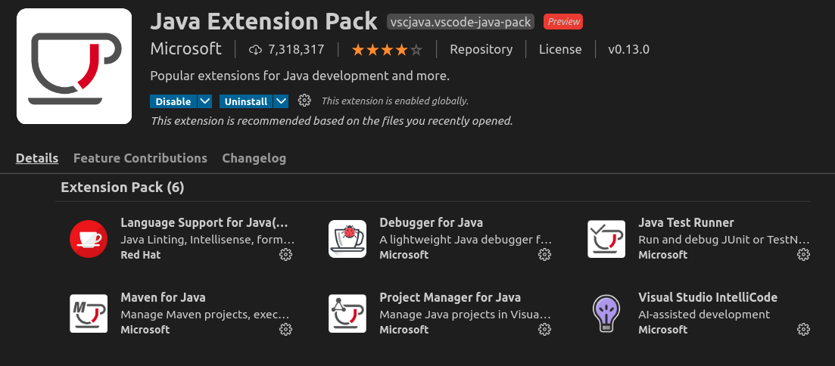Switch to the Changelog tab
This screenshot has width=835, height=366.
[x=254, y=158]
